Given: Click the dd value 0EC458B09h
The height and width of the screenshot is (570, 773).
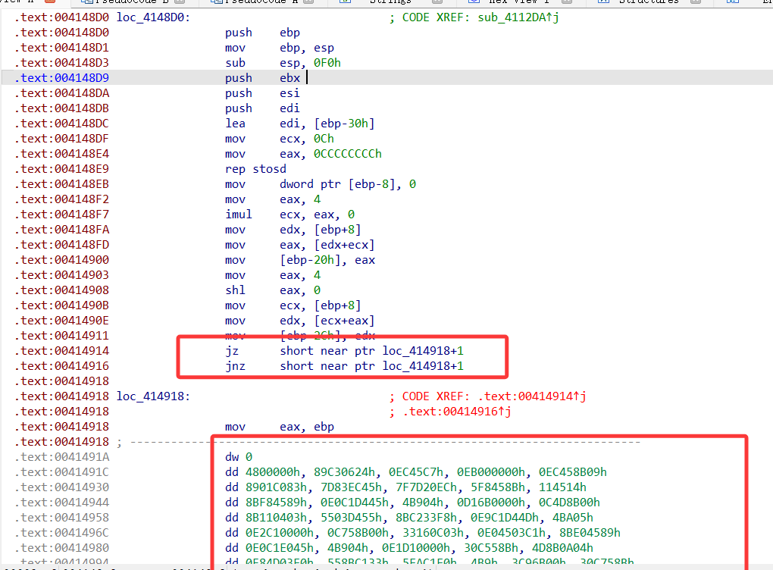Looking at the screenshot, I should (x=572, y=472).
